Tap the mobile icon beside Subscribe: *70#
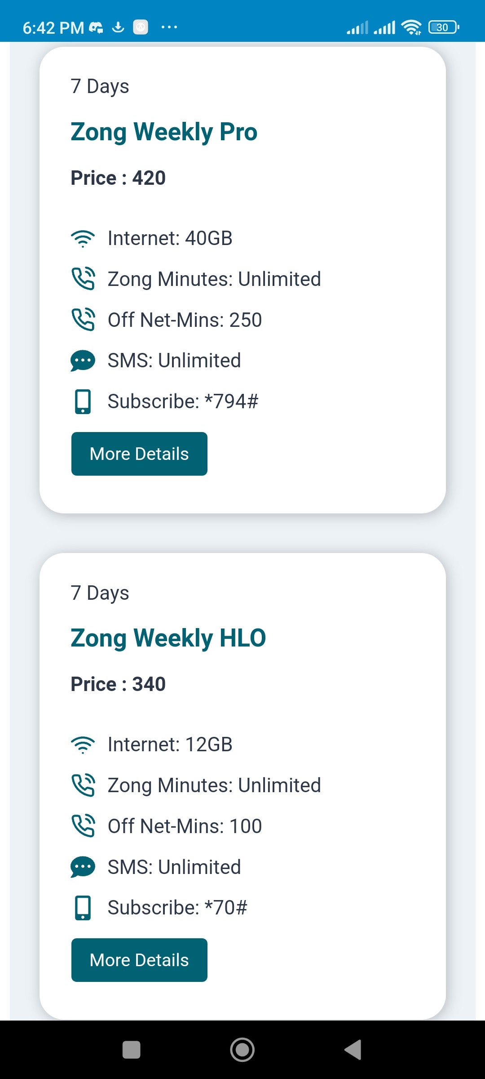Screen dimensions: 485x1079 coord(83,908)
